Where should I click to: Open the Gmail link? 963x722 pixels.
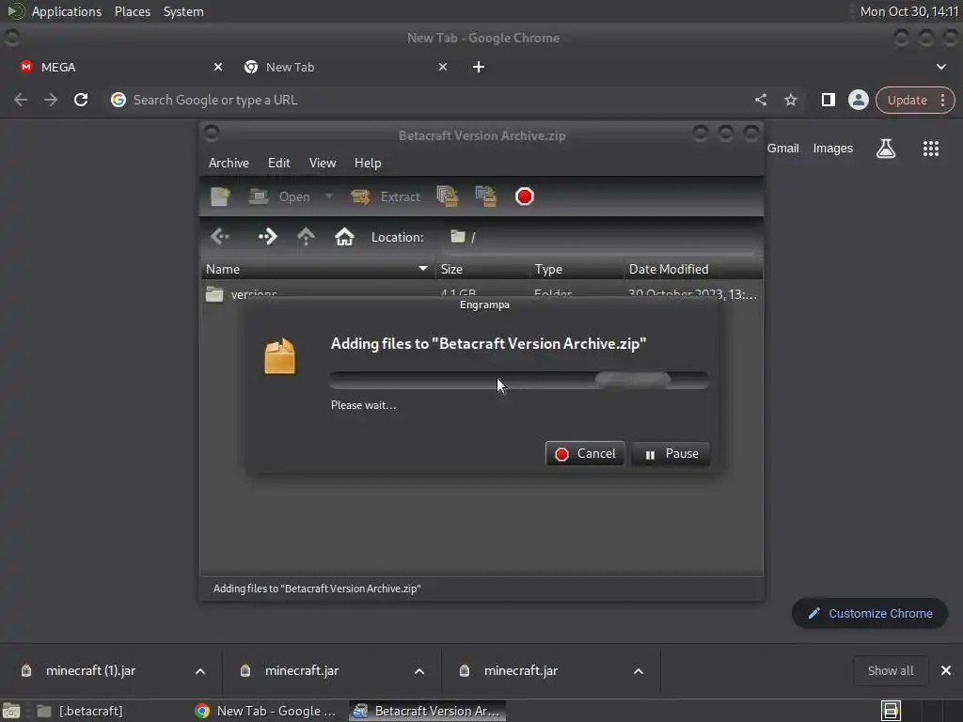783,148
